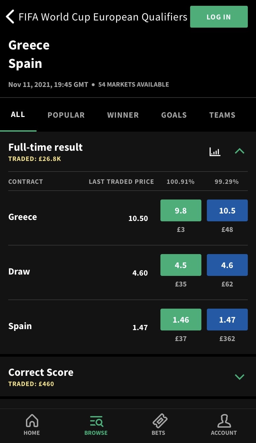Back Greece at 9.8 odds

tap(181, 211)
